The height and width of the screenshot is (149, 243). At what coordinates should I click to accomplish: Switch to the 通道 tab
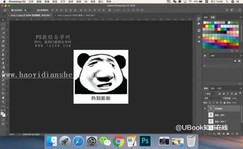(213, 88)
